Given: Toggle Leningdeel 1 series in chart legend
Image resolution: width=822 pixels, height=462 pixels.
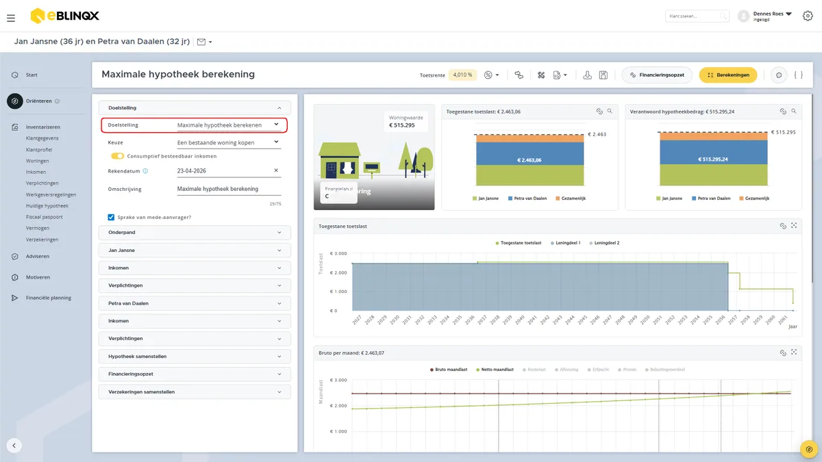Looking at the screenshot, I should (564, 243).
